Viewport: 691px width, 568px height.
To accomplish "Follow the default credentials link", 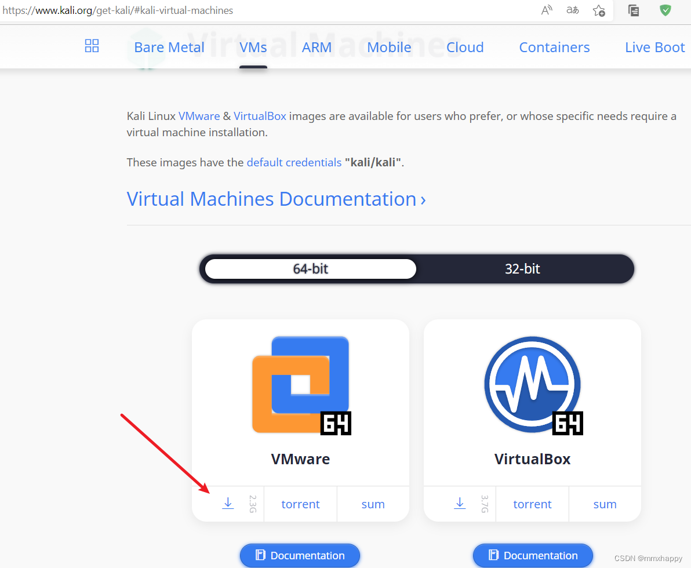I will point(294,162).
